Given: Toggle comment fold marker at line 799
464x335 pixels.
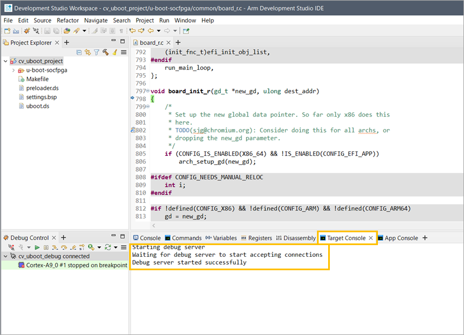Looking at the screenshot, I should [x=147, y=106].
